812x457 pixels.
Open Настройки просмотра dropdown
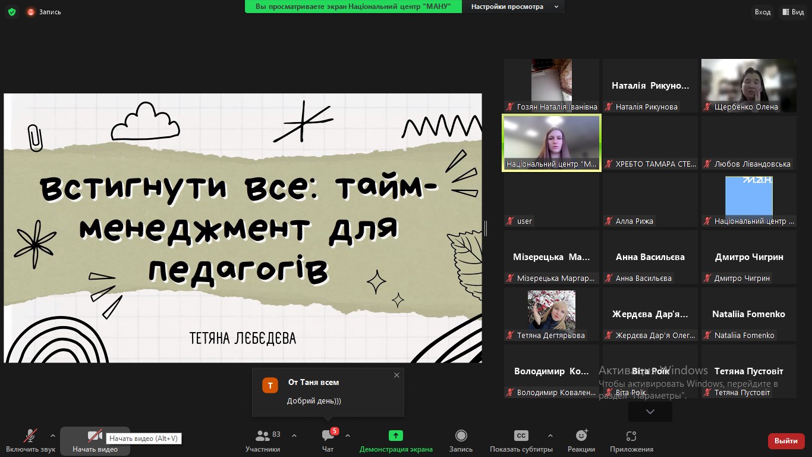coord(514,7)
